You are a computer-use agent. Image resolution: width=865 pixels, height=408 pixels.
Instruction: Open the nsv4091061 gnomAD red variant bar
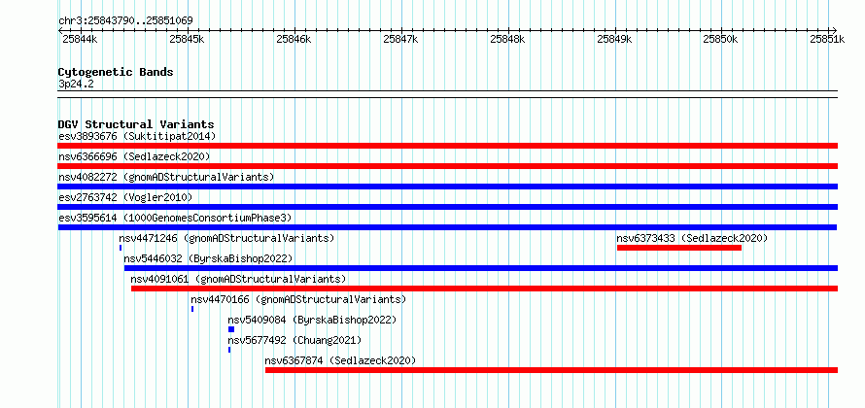pyautogui.click(x=484, y=289)
